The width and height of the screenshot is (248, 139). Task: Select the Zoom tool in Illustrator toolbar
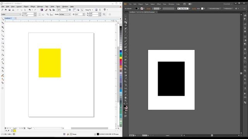click(x=126, y=101)
